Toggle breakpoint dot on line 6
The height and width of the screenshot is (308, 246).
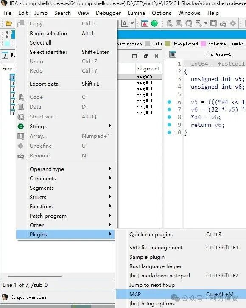pos(169,102)
